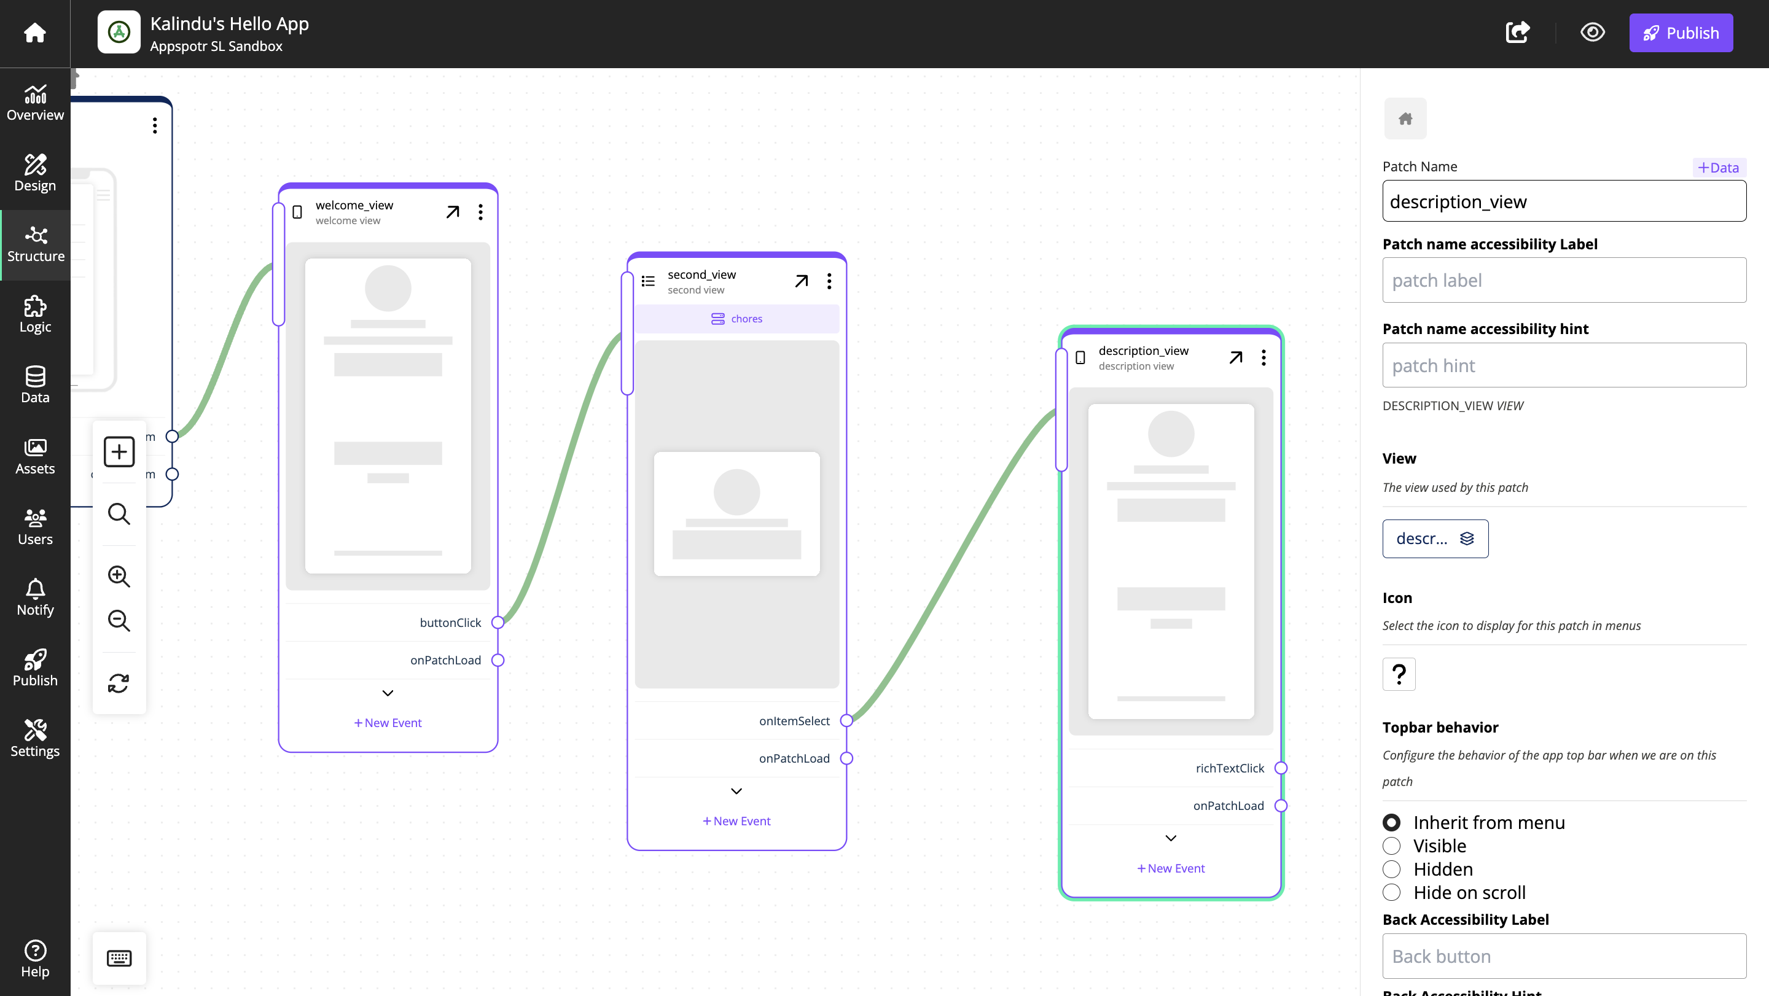Open description_view patch context menu
Viewport: 1769px width, 996px height.
click(1263, 356)
